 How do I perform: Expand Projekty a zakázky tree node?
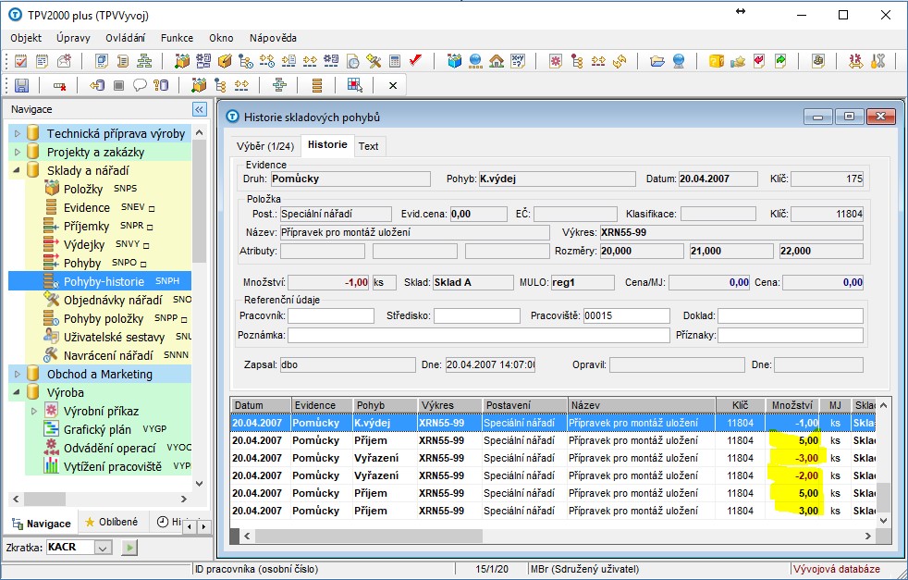click(17, 153)
